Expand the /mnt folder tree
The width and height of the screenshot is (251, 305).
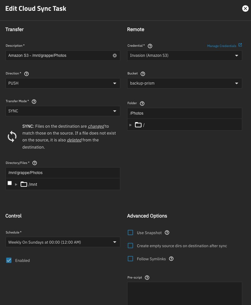coord(16,184)
